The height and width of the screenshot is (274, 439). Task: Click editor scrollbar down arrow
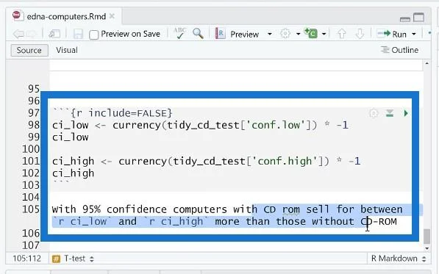426,248
